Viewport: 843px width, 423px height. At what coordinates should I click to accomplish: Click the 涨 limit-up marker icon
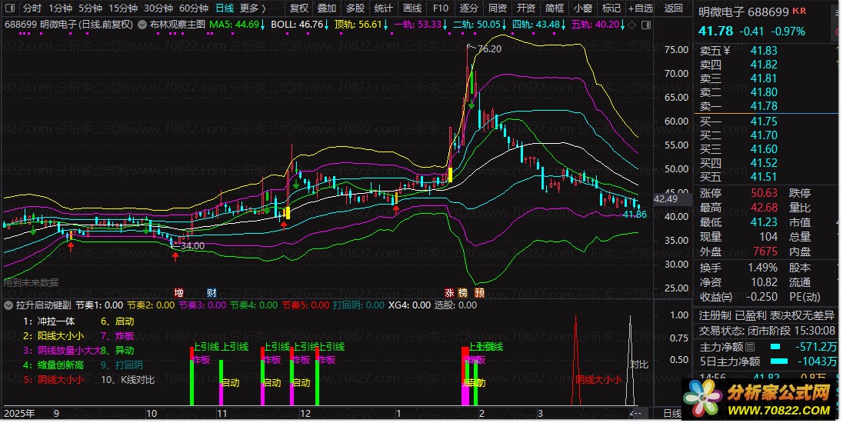(x=450, y=292)
